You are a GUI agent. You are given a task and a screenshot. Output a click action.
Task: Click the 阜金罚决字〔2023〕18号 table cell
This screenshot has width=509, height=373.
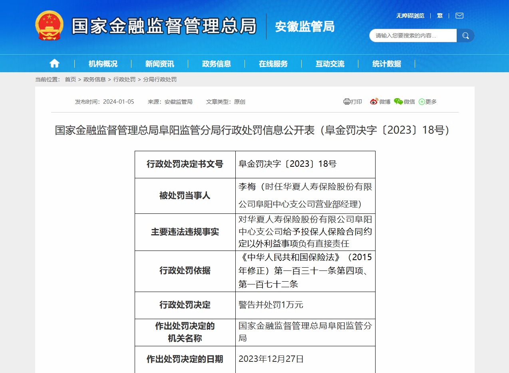pos(305,164)
